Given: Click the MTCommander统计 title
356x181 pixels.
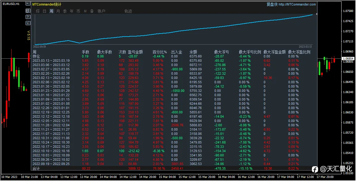Looking at the screenshot, I should point(47,4).
